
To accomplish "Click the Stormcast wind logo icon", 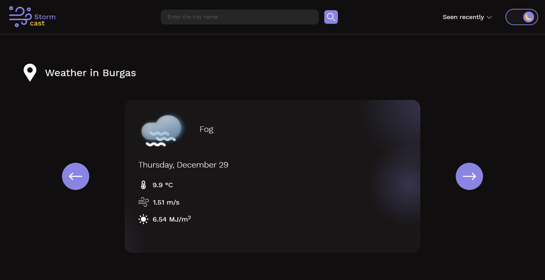I will pyautogui.click(x=20, y=17).
